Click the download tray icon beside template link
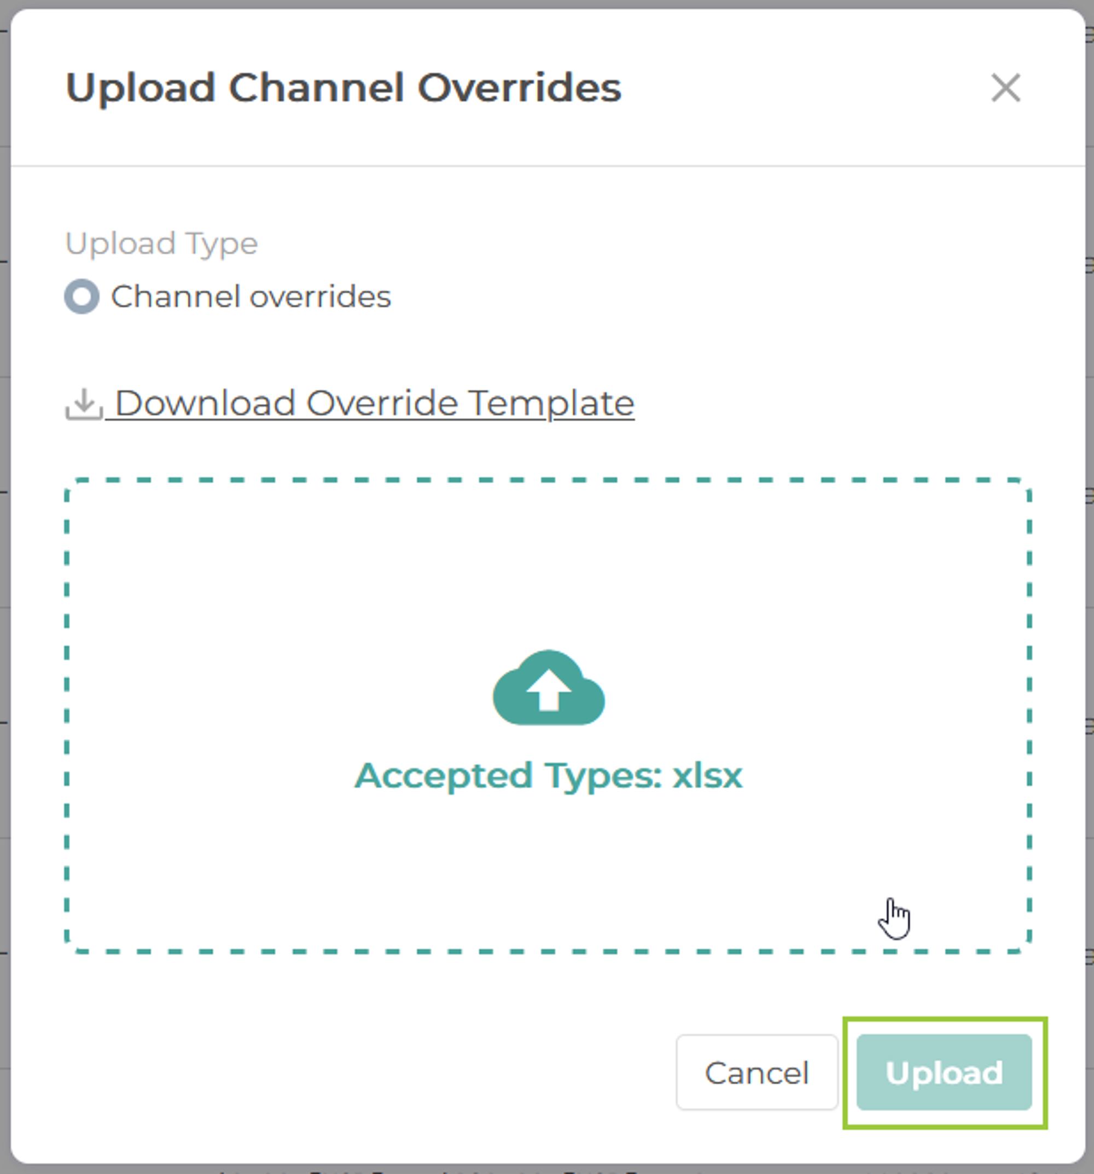1094x1174 pixels. pos(84,404)
